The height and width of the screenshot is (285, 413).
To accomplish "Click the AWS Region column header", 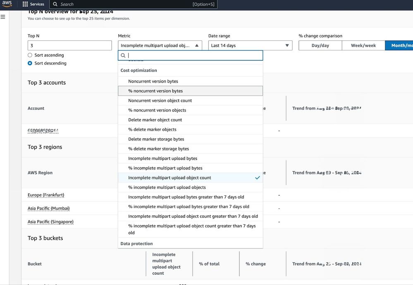I will [40, 173].
